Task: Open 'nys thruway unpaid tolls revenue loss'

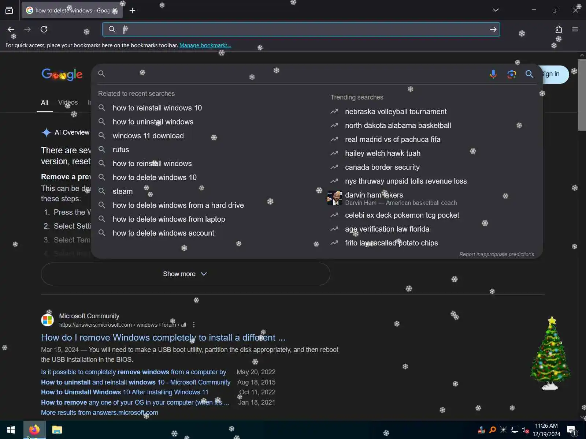Action: click(406, 181)
